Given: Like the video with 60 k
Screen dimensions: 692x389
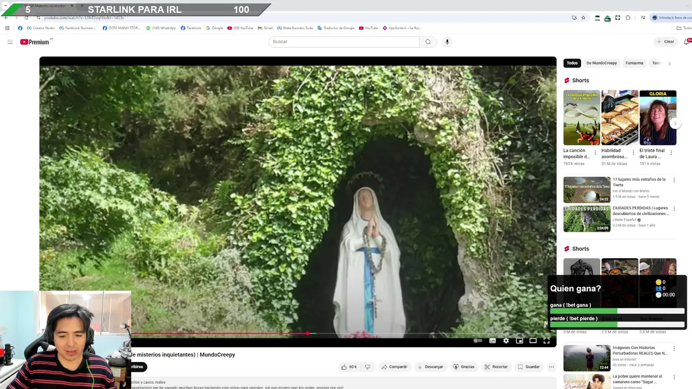Looking at the screenshot, I should (348, 367).
